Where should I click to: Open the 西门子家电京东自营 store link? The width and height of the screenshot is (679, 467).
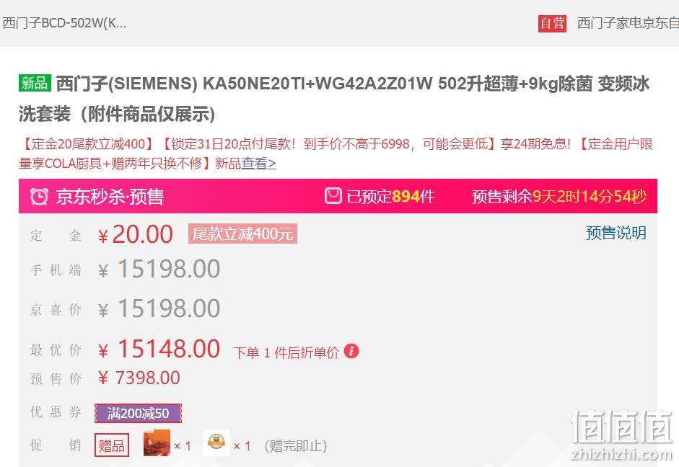pos(628,23)
